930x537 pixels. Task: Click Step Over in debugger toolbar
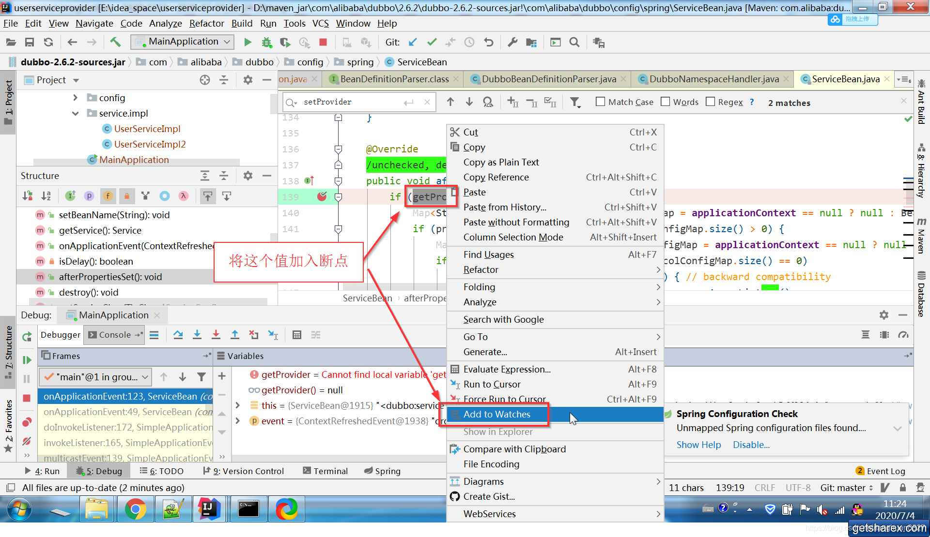coord(178,335)
